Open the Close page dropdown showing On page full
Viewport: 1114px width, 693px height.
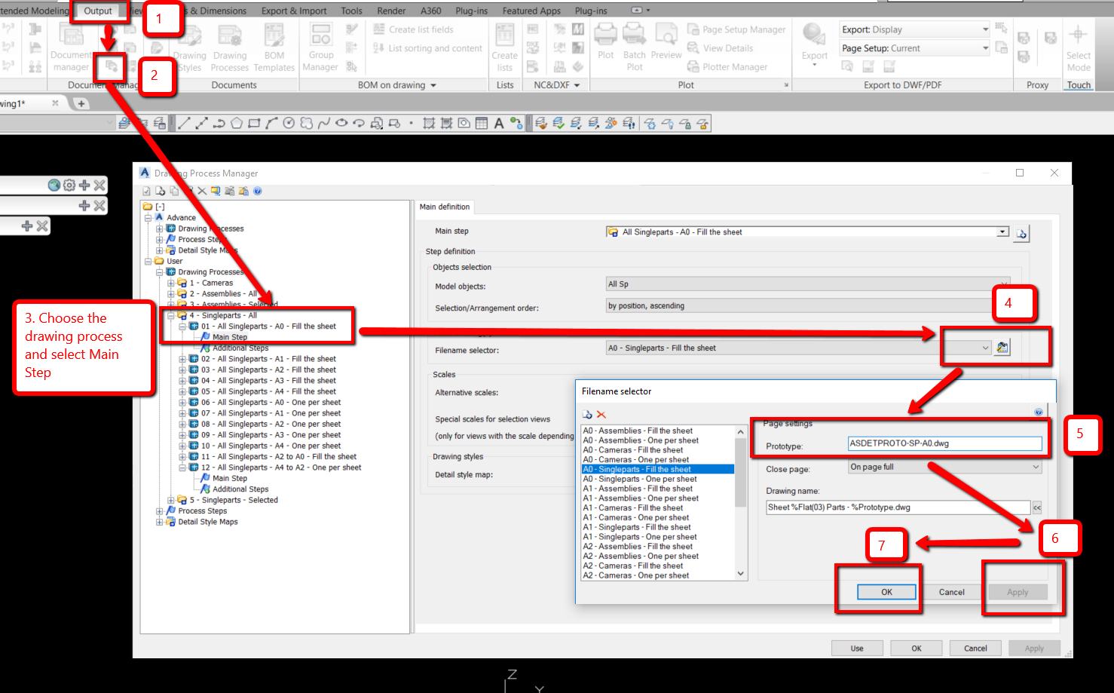click(1037, 467)
